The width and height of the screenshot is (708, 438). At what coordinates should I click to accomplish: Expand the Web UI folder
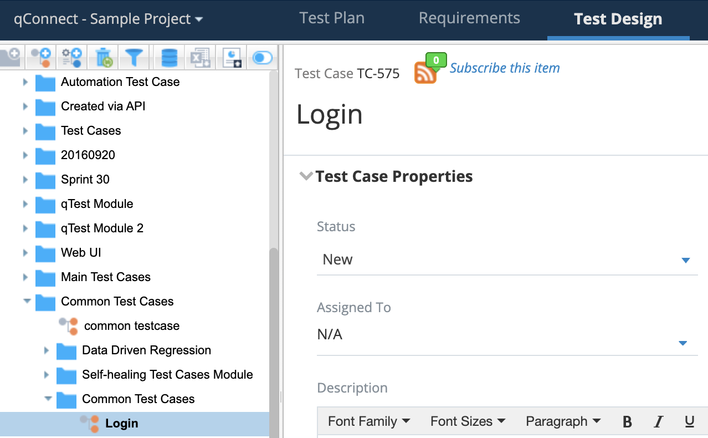pyautogui.click(x=24, y=253)
